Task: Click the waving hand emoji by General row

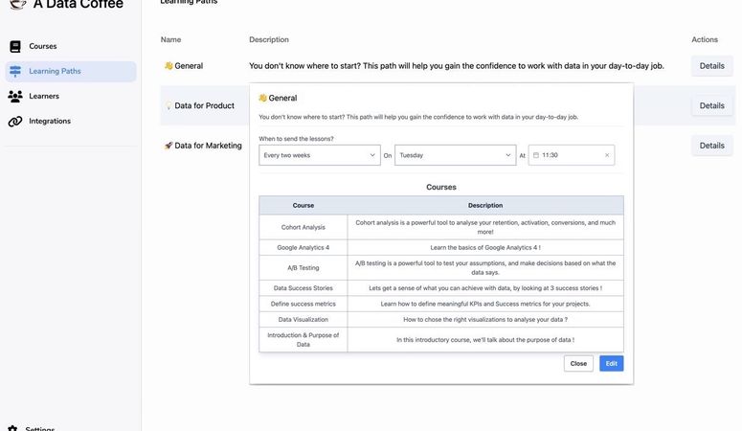Action: (169, 66)
